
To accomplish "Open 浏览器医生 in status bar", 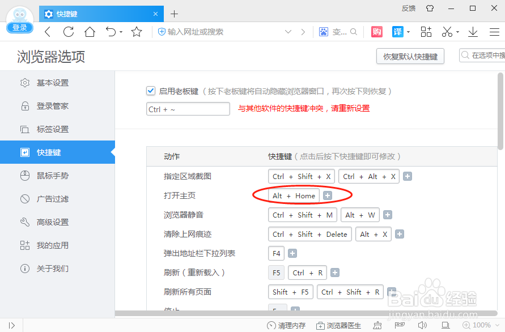I will 338,326.
